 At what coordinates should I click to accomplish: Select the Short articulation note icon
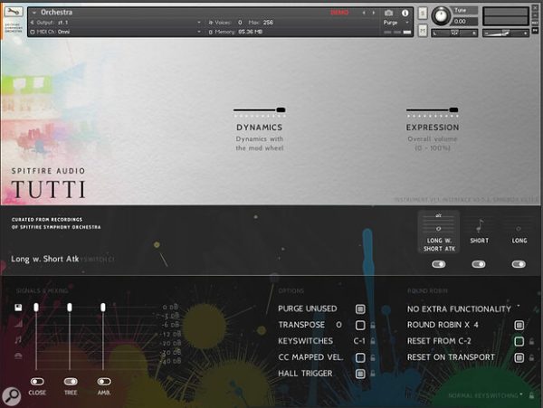[x=480, y=226]
